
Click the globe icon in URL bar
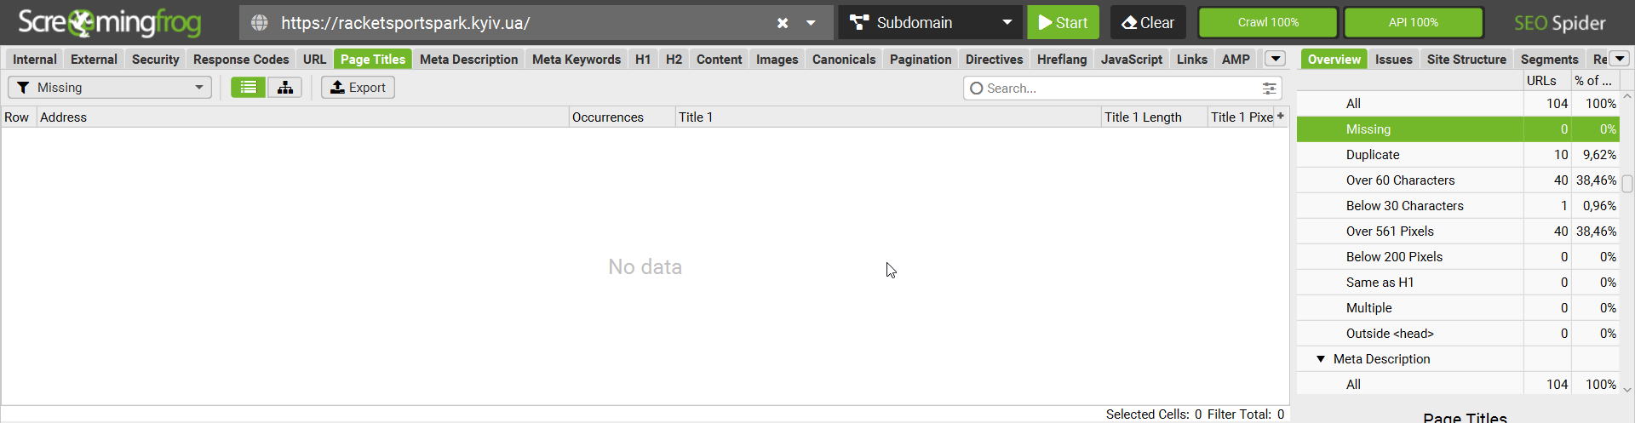coord(260,23)
